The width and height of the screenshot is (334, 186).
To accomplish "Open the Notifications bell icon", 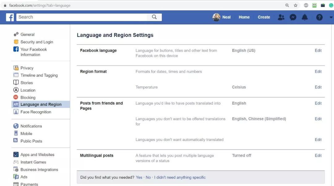I will 305,17.
